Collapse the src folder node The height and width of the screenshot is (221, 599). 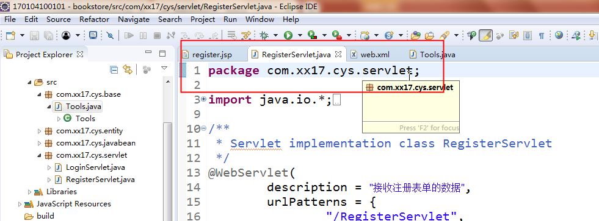29,82
